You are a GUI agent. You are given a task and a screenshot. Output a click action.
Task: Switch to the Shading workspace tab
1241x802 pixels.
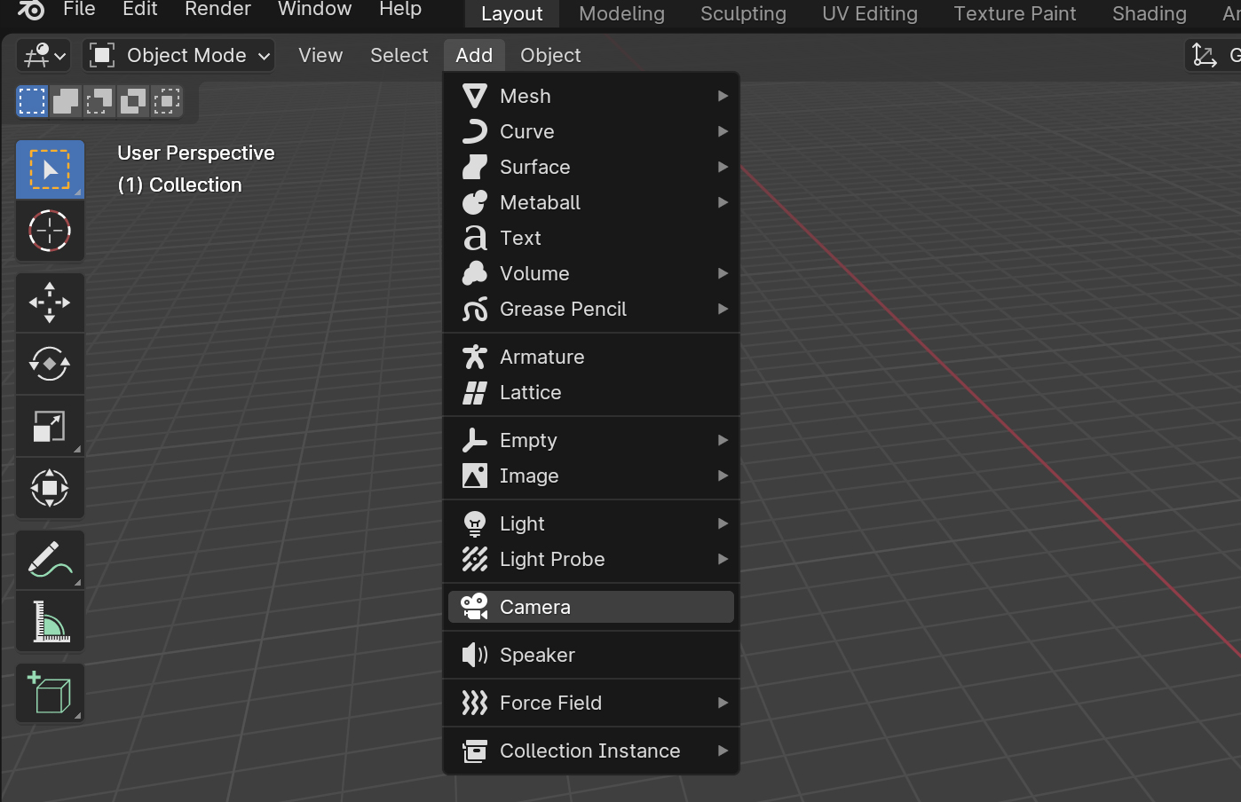[1150, 14]
